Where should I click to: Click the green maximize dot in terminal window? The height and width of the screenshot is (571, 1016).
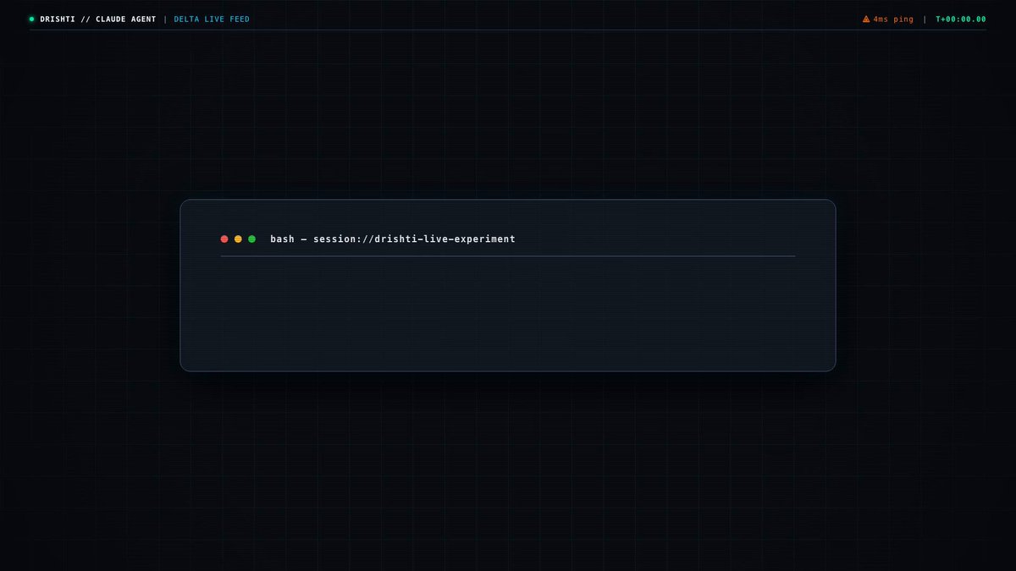click(x=251, y=239)
